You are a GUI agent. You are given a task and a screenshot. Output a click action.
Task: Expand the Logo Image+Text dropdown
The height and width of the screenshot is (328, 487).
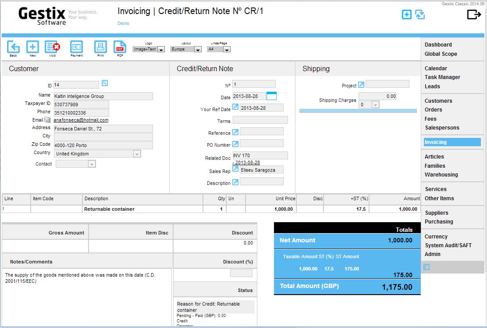[161, 50]
